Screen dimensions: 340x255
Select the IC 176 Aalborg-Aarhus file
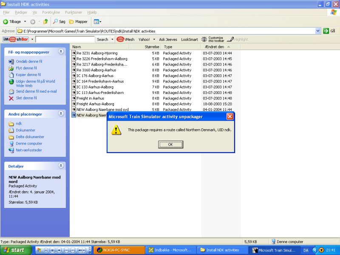click(x=95, y=76)
